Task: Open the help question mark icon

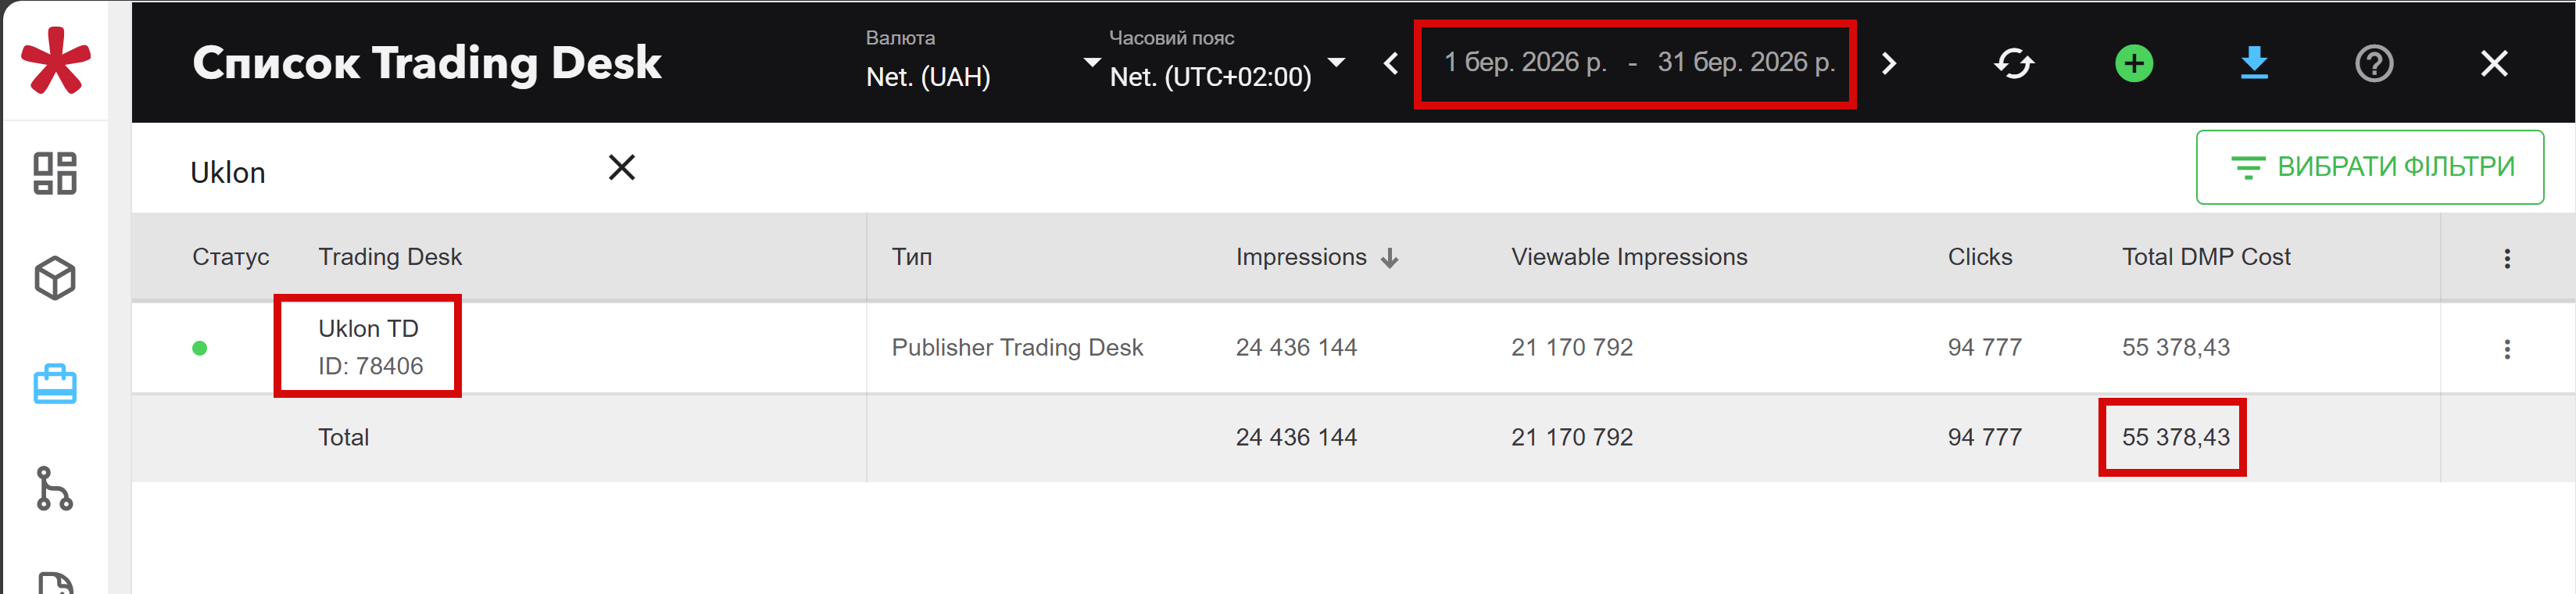Action: tap(2374, 64)
